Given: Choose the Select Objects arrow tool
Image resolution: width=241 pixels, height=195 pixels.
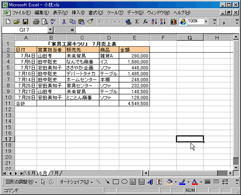Looking at the screenshot, I should pos(43,182).
